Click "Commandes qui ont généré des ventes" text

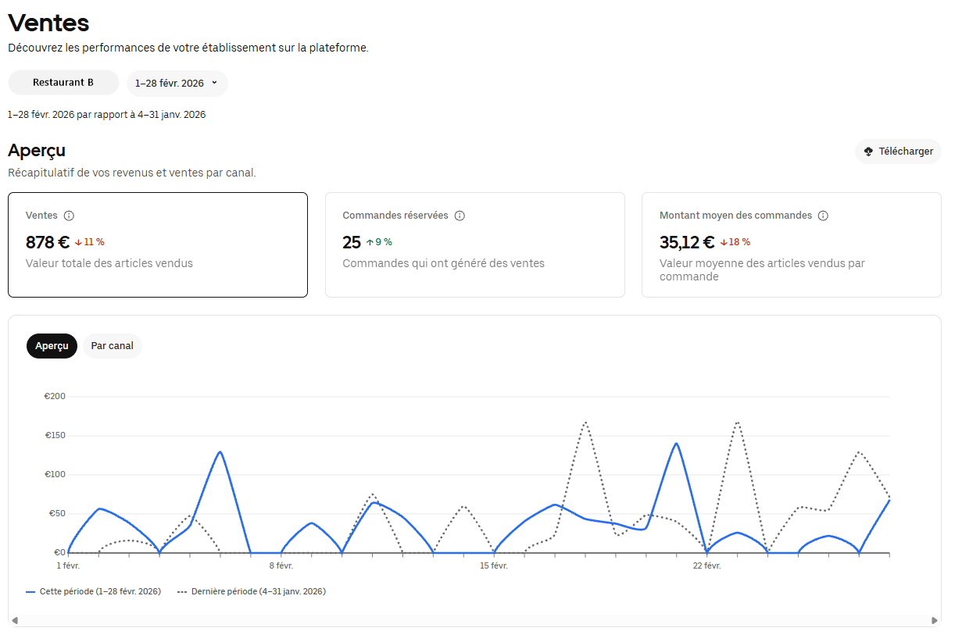(x=444, y=264)
